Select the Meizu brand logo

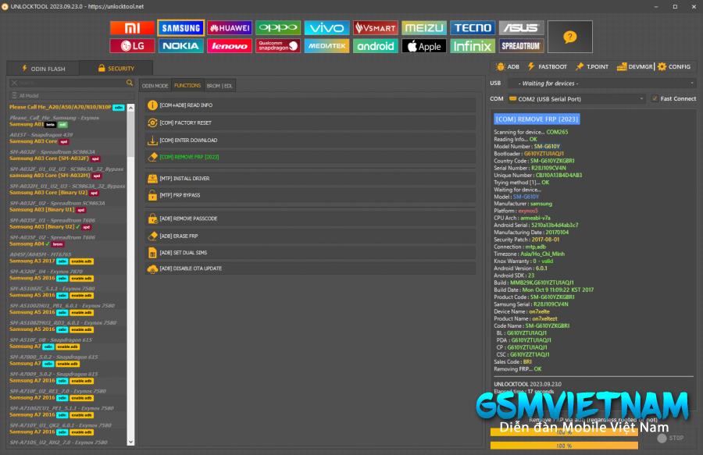tap(424, 28)
